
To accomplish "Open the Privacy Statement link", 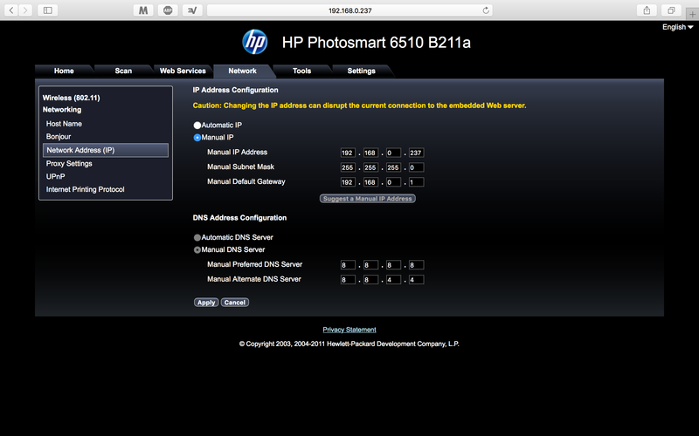I will tap(349, 330).
